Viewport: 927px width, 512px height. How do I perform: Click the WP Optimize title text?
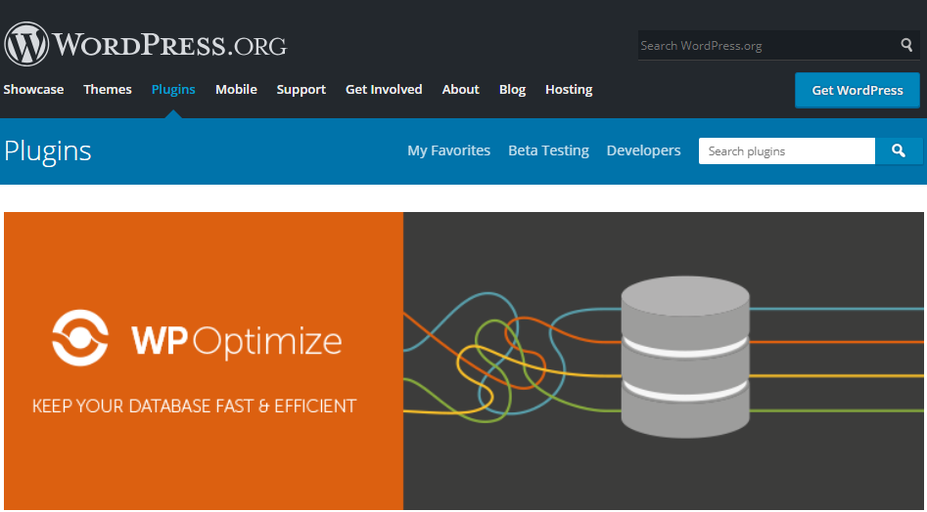click(x=237, y=342)
